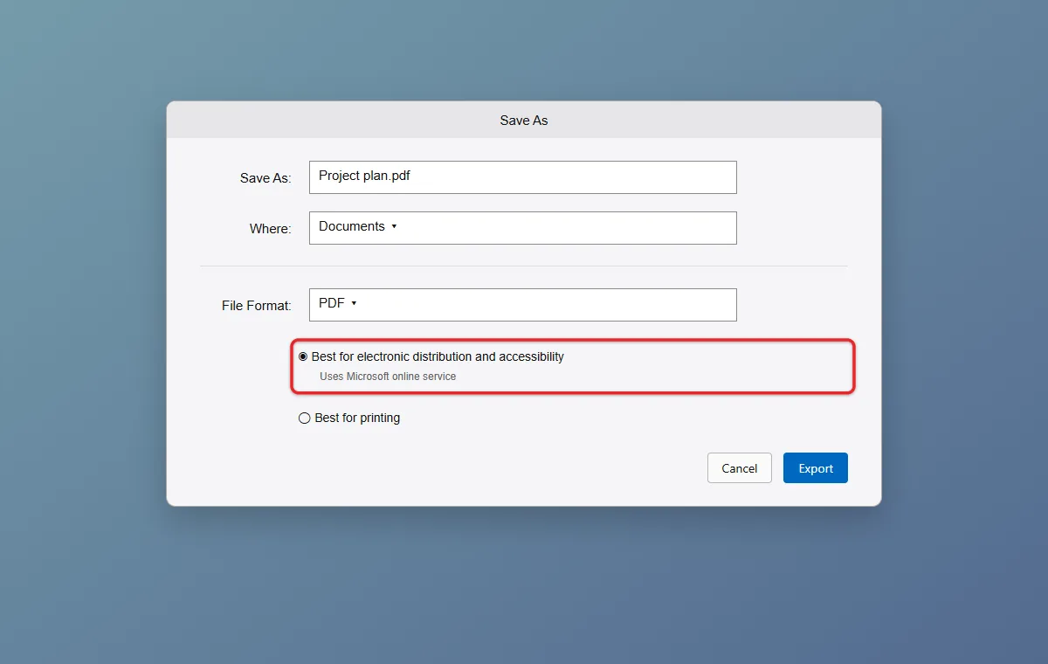Open the File Format PDF dropdown
1048x664 pixels.
pyautogui.click(x=522, y=305)
